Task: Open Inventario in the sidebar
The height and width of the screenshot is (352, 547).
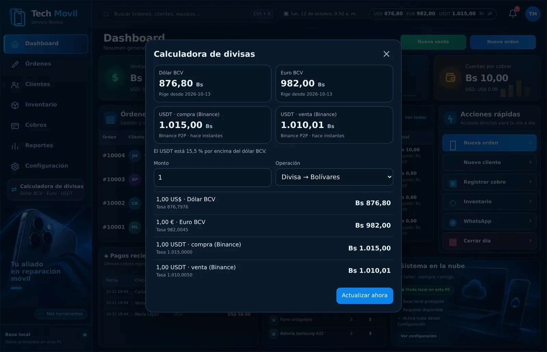Action: [46, 105]
